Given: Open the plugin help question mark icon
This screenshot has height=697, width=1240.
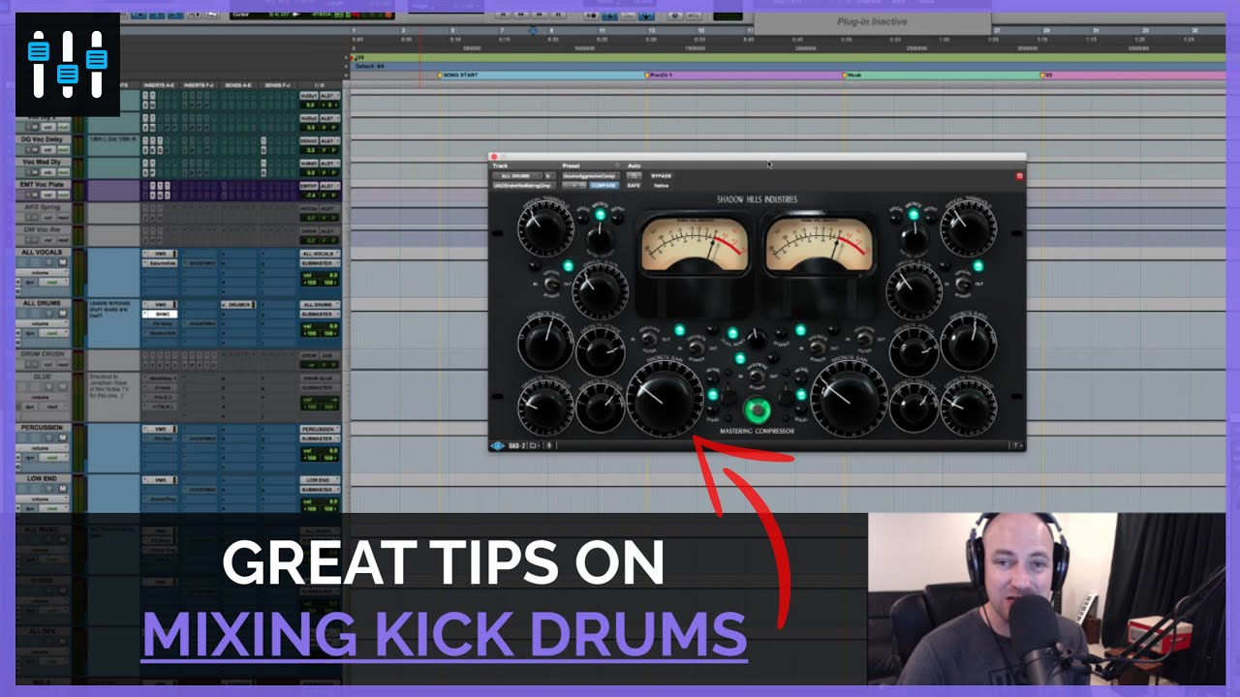Looking at the screenshot, I should click(1015, 445).
